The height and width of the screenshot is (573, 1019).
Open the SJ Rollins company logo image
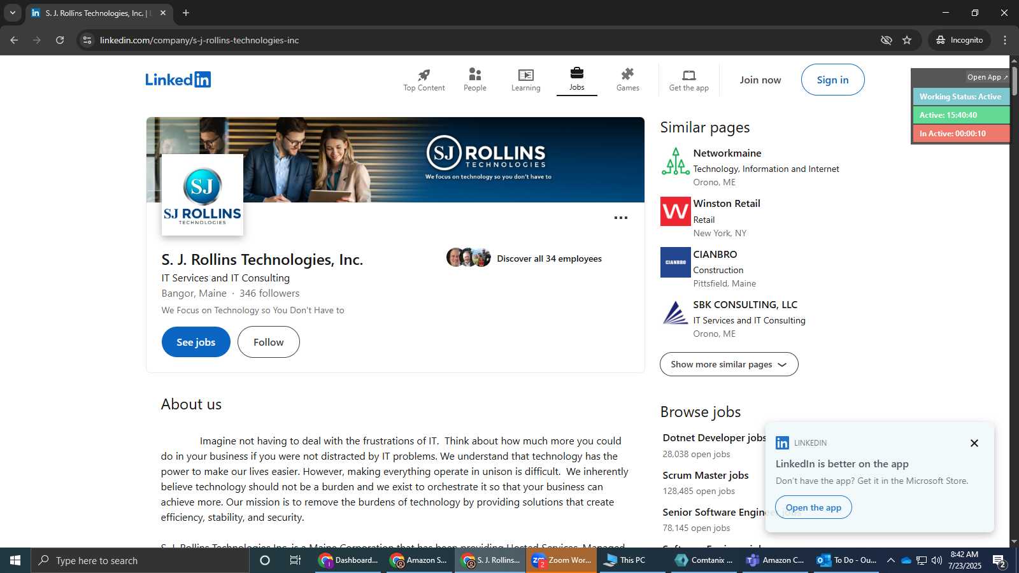(203, 195)
